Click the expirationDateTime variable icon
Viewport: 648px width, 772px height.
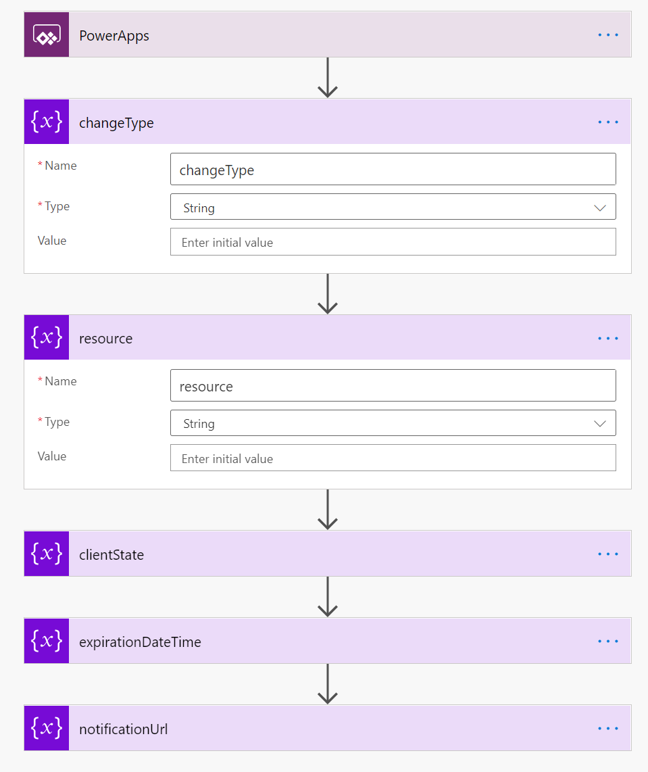pos(47,641)
